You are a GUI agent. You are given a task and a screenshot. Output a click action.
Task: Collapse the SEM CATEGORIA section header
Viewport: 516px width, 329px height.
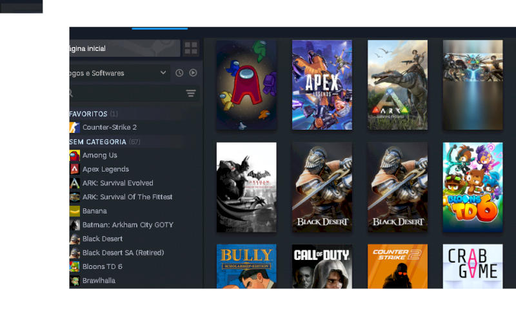pos(98,142)
